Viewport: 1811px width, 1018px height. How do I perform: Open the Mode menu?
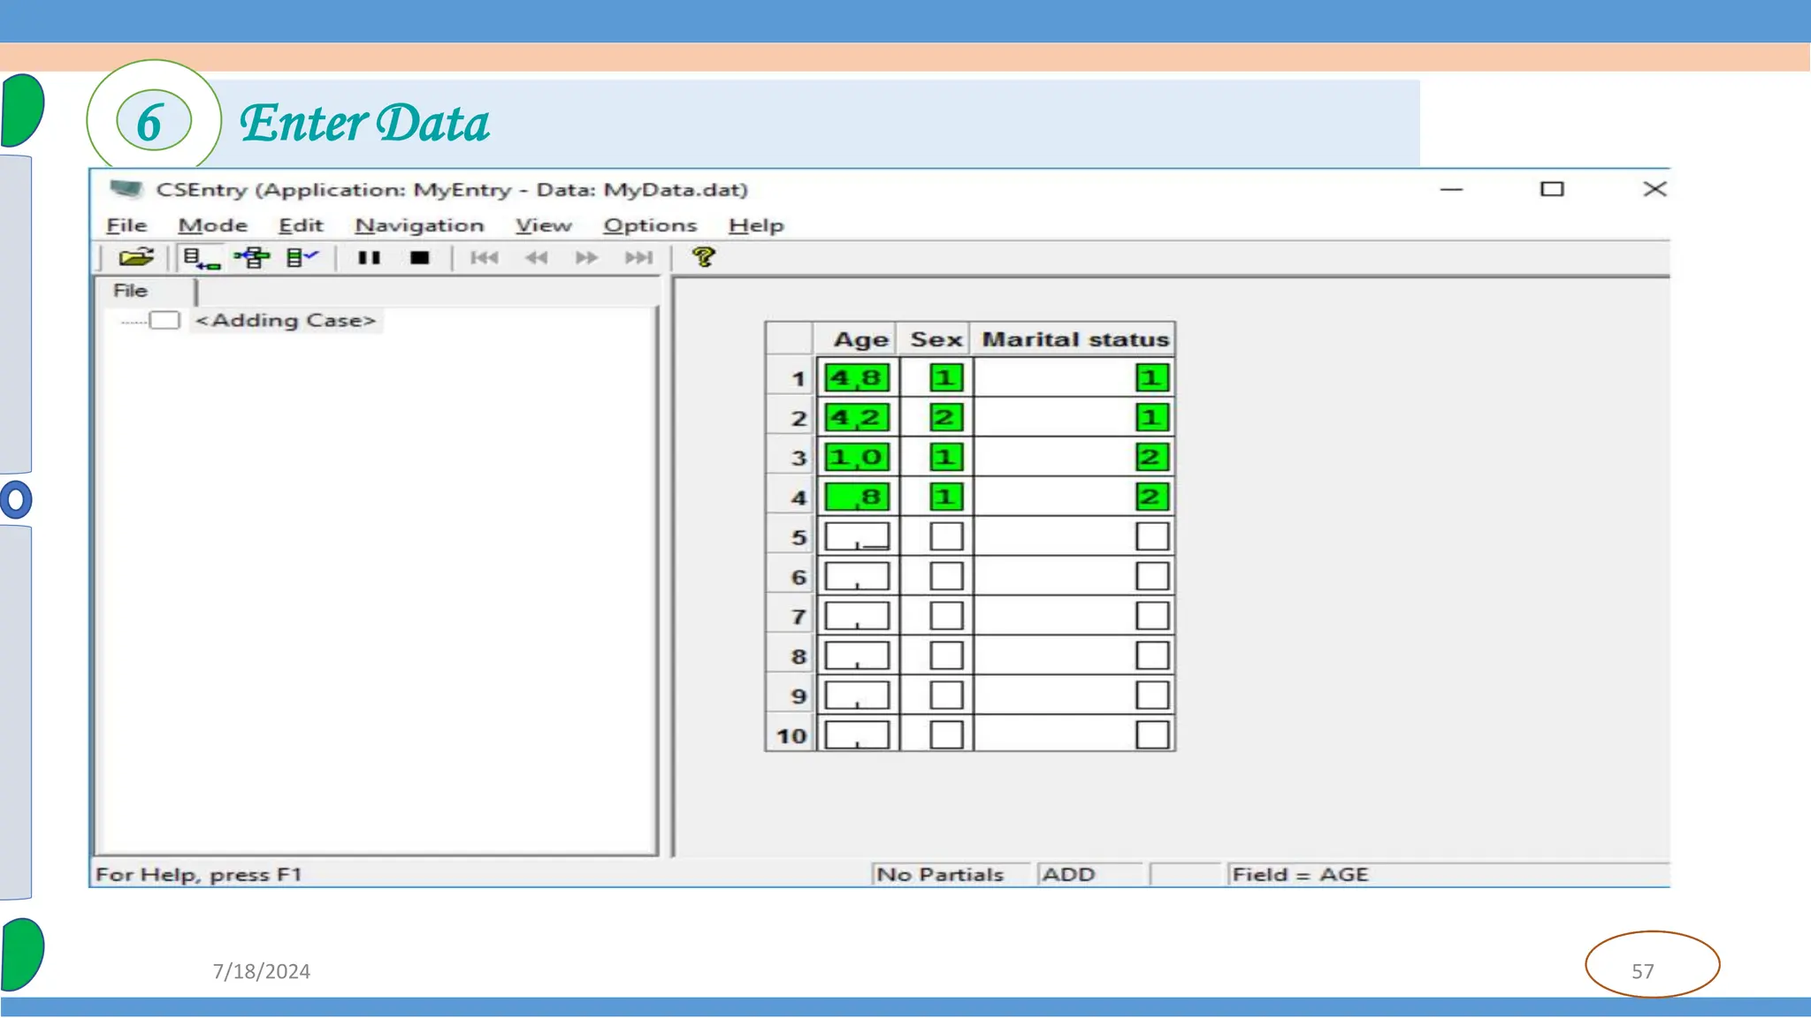(x=213, y=225)
